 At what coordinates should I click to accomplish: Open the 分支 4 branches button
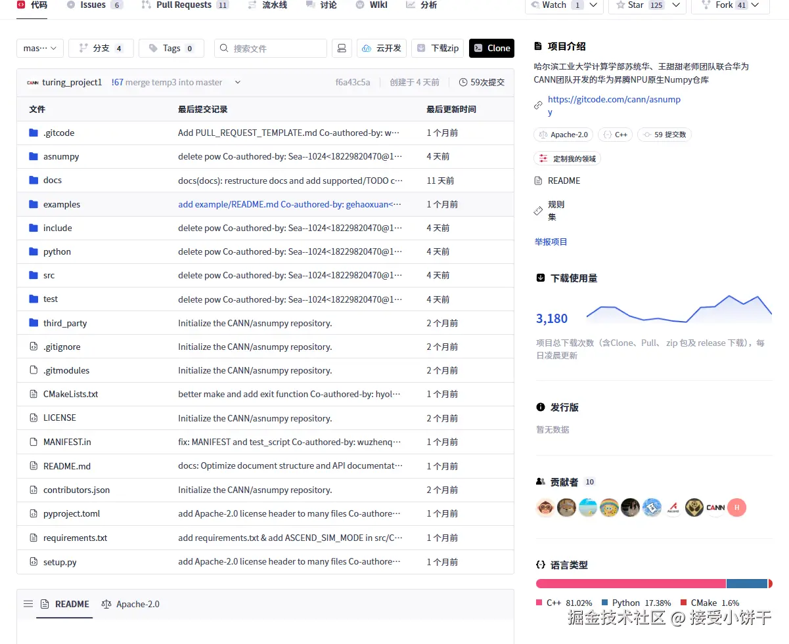[101, 49]
